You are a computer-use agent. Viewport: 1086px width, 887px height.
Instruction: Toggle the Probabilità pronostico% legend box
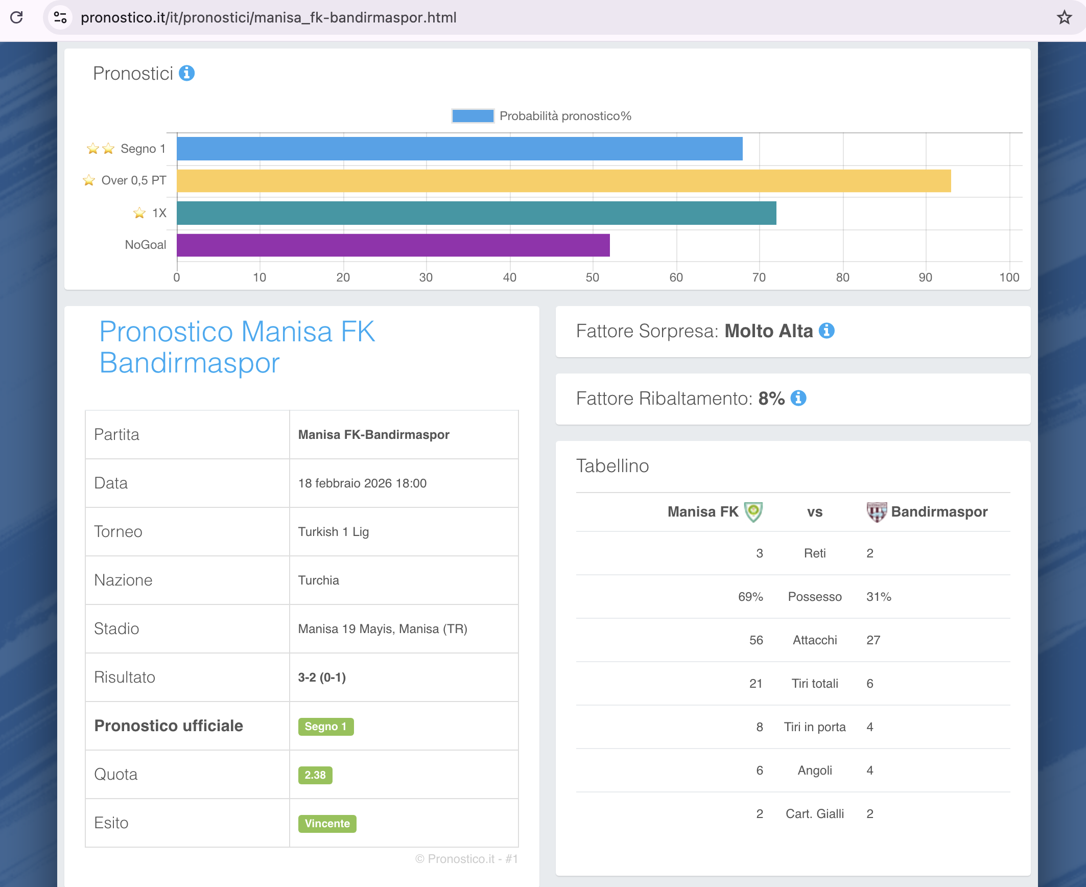tap(473, 116)
